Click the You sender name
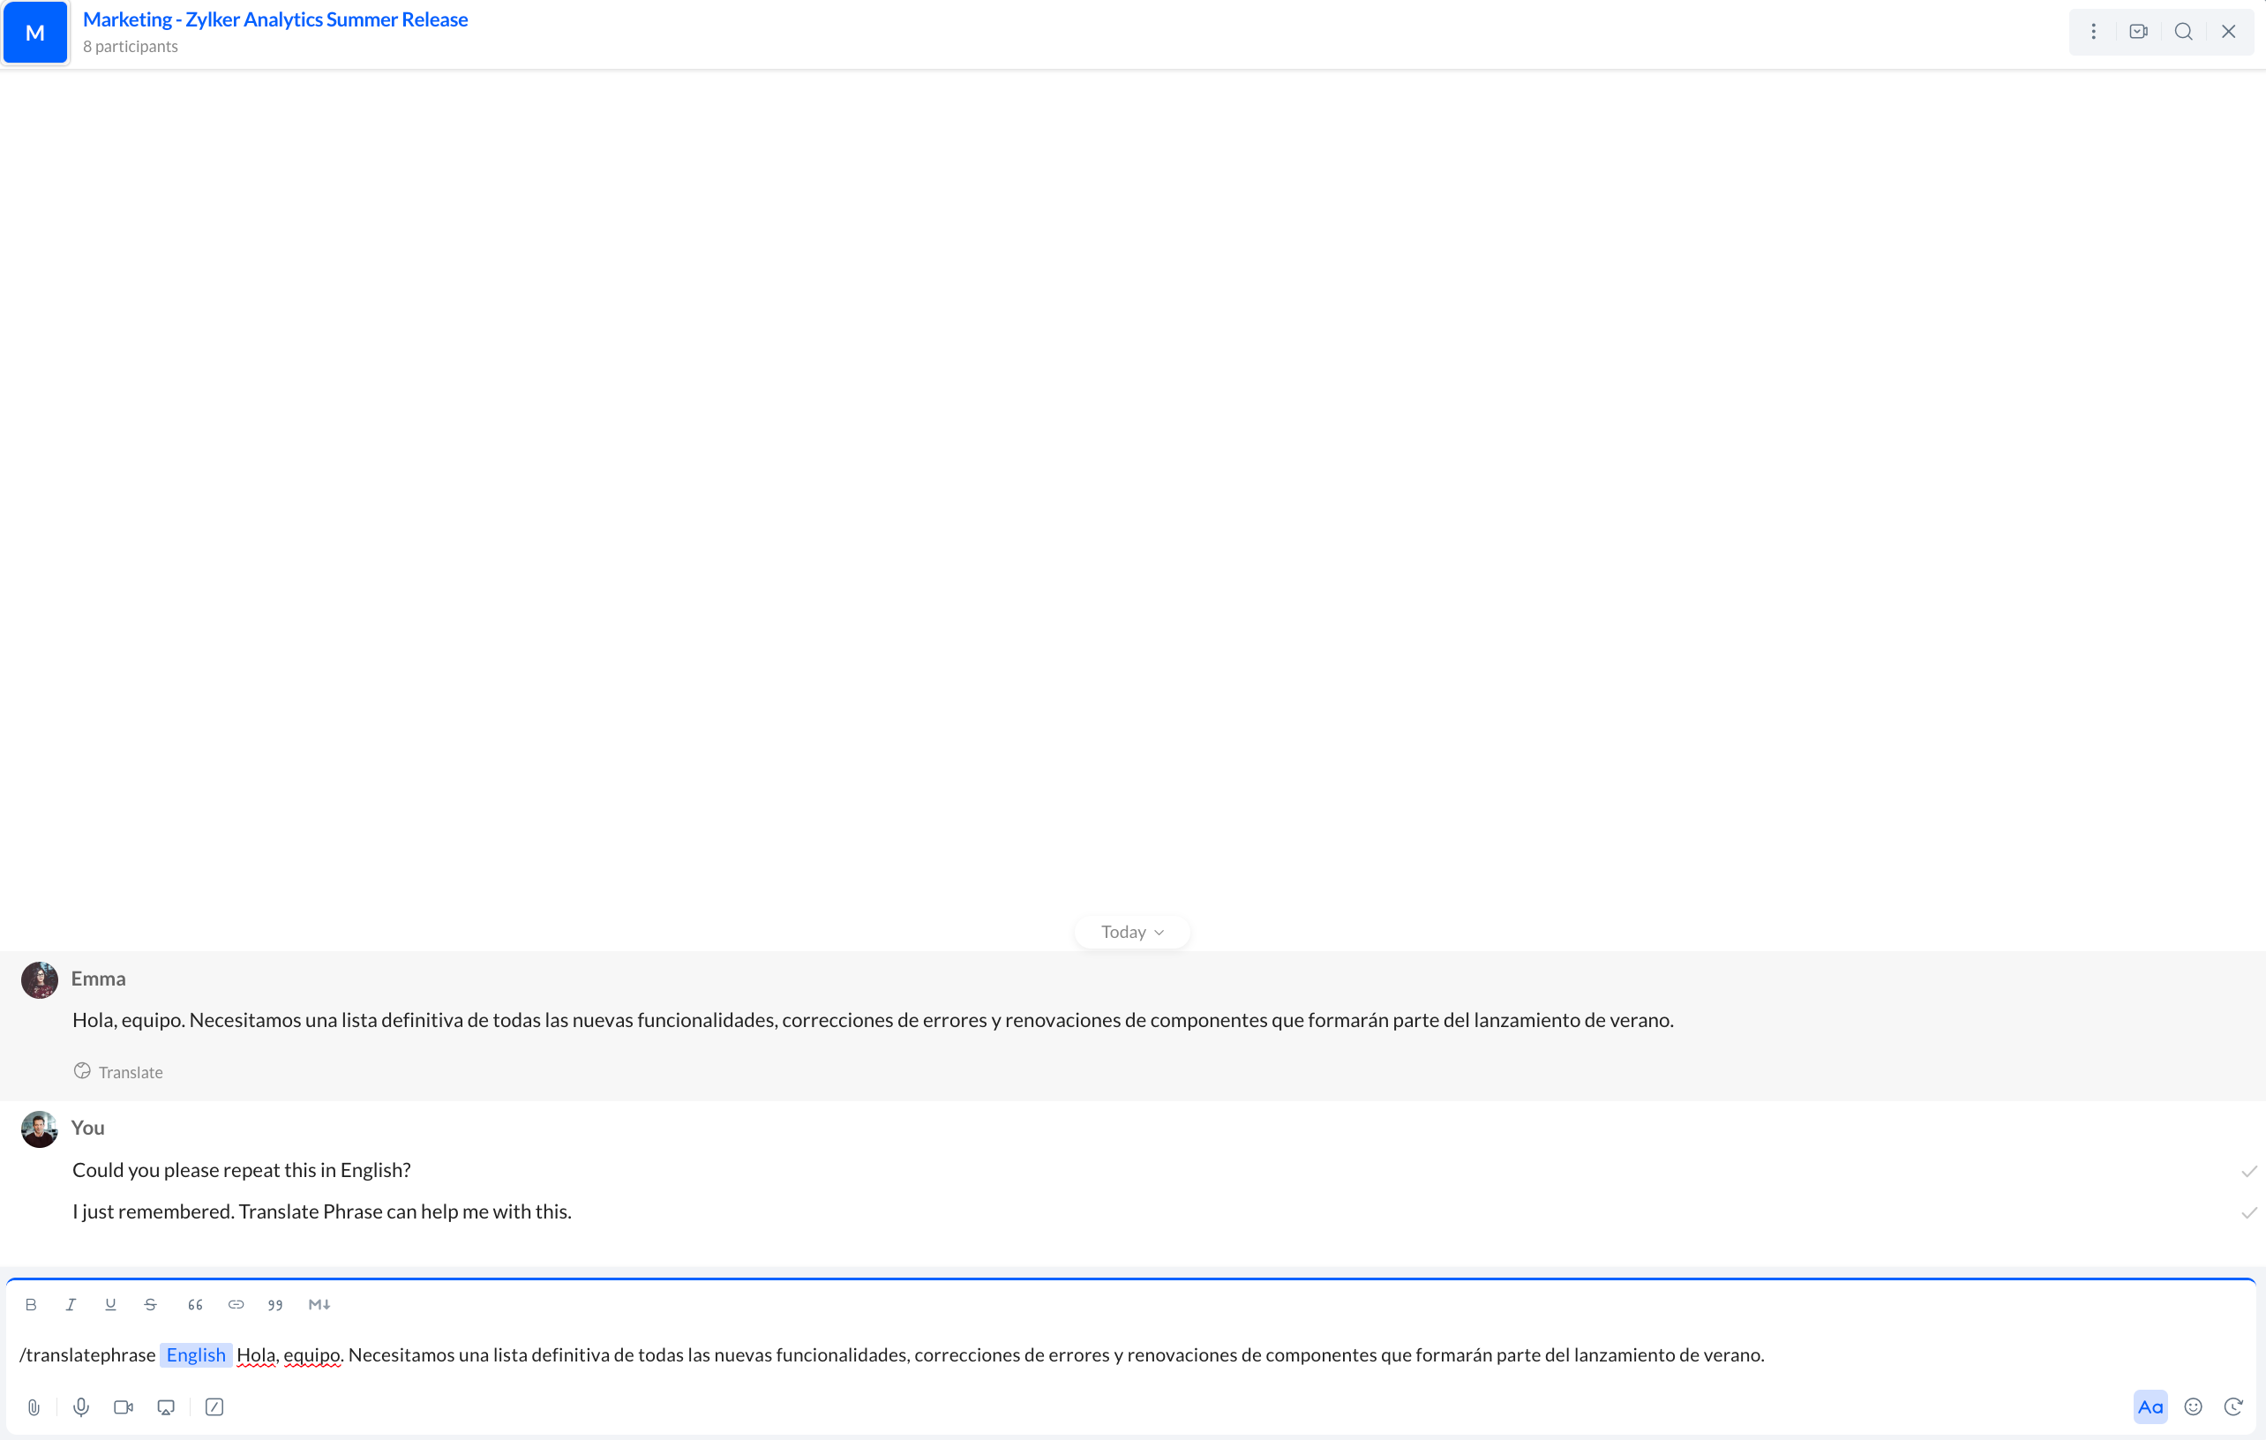 [x=87, y=1128]
